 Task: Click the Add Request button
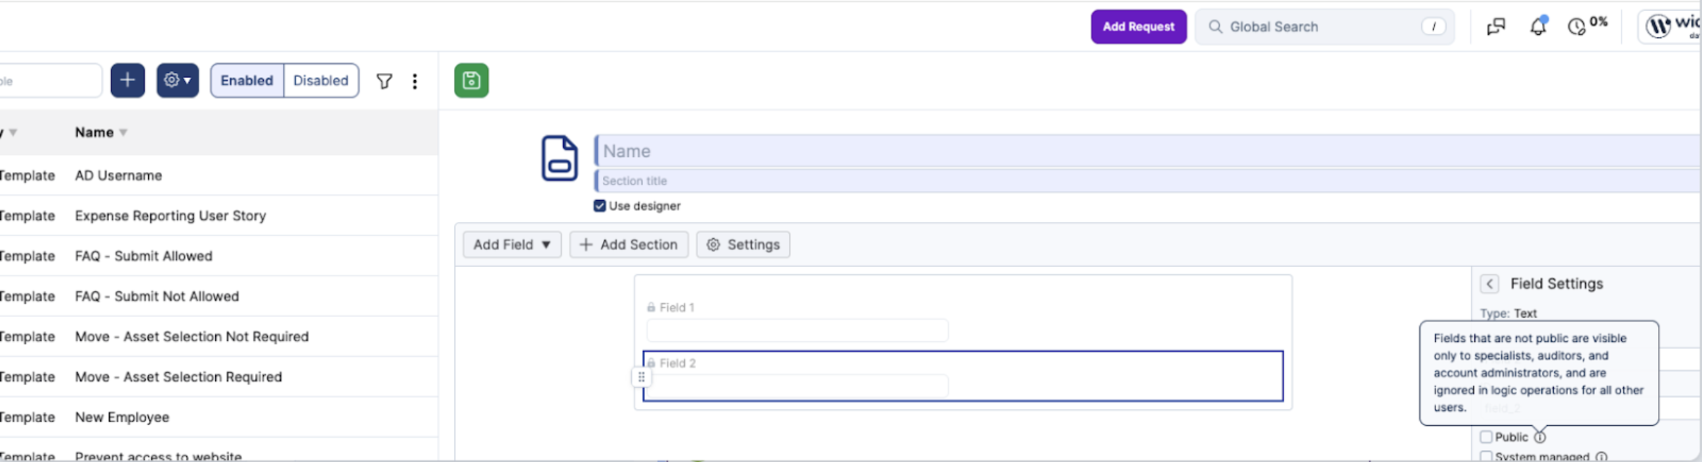coord(1138,27)
